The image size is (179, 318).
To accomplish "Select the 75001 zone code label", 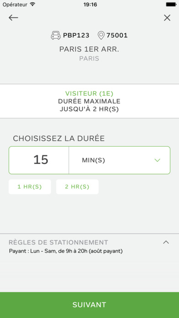I will [x=117, y=36].
